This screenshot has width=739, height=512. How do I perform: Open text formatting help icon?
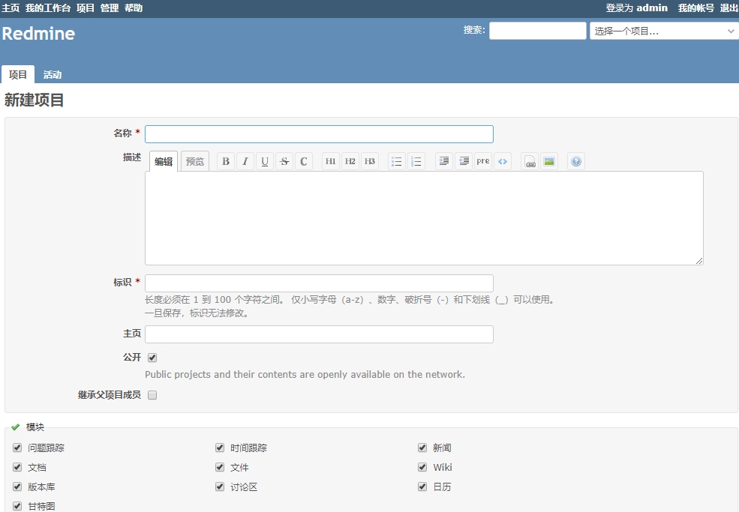pos(576,161)
